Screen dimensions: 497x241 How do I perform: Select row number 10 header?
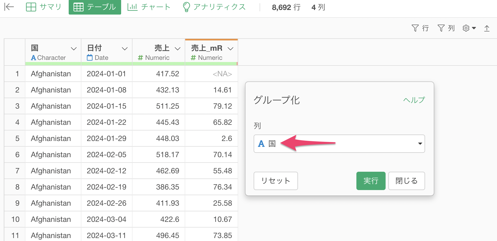15,219
